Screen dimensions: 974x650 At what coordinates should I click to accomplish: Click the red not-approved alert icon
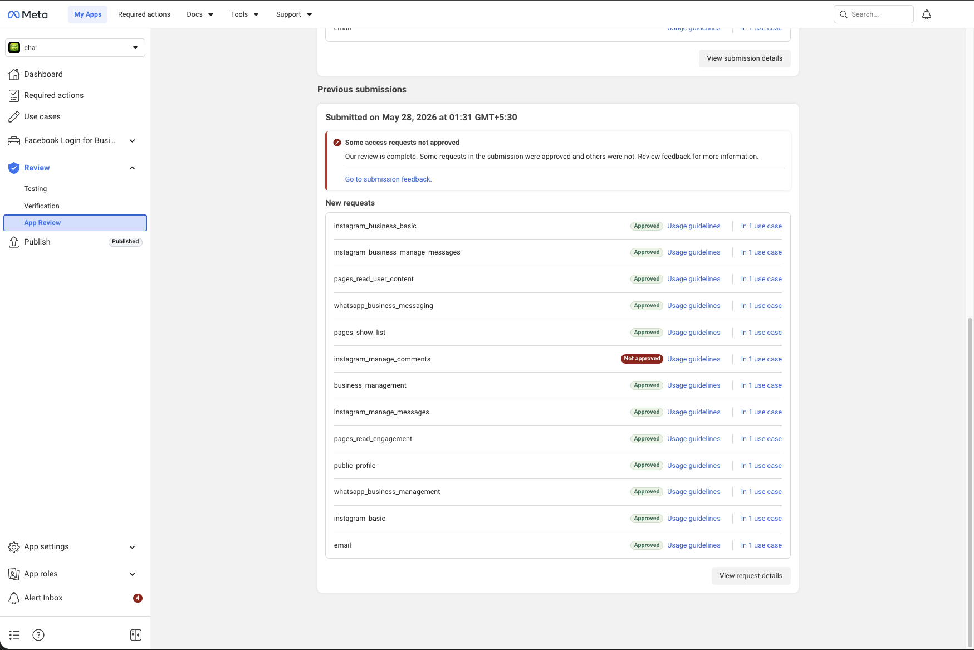coord(337,143)
